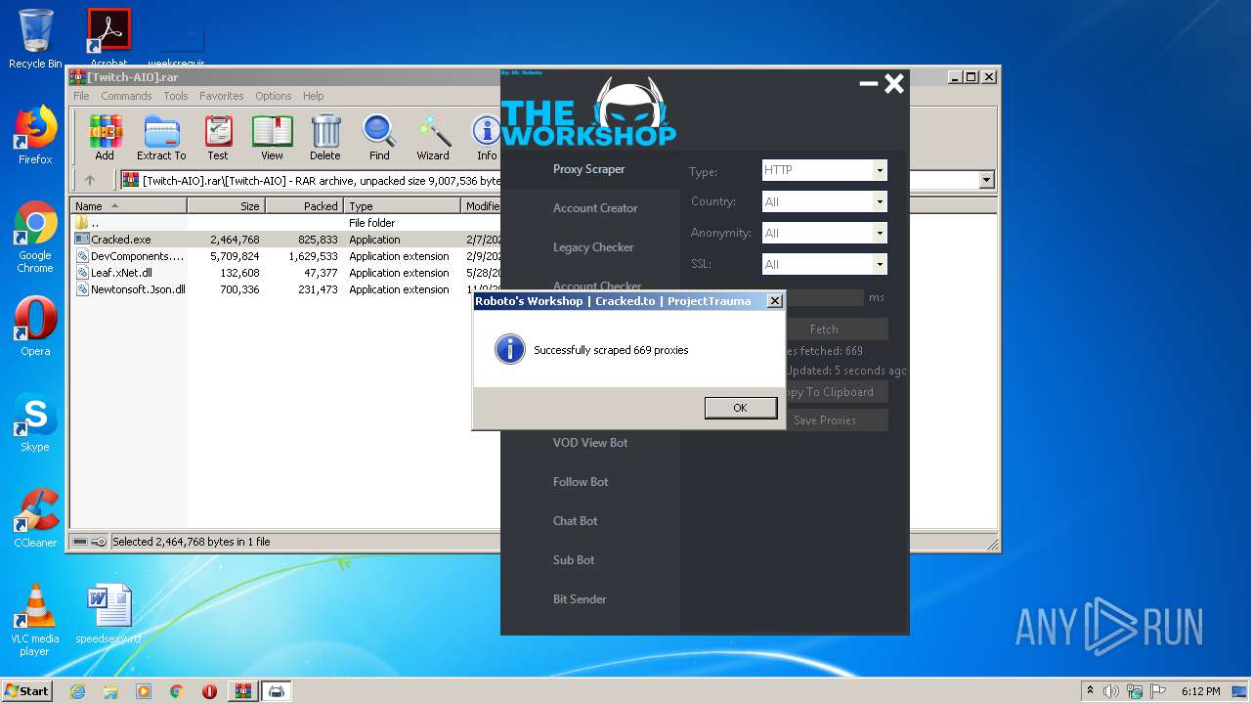
Task: Sort WinRAR list by Type column
Action: click(402, 206)
